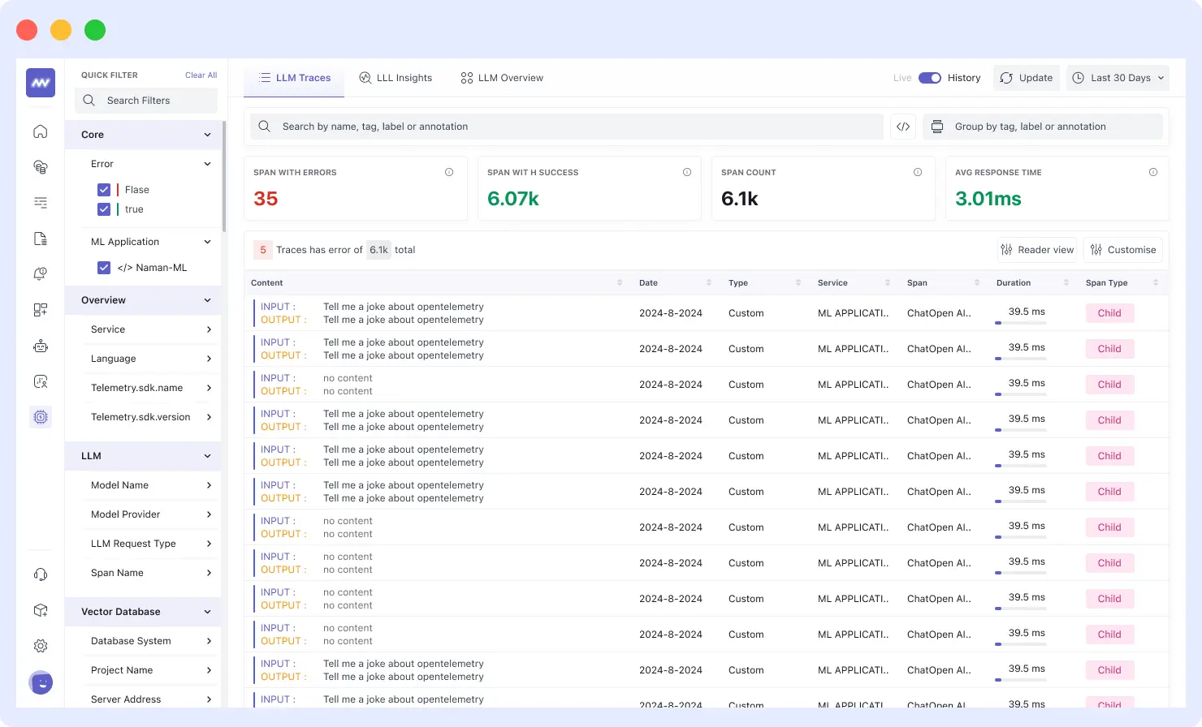The width and height of the screenshot is (1202, 727).
Task: Uncheck the Naman-ML application checkbox
Action: pos(104,268)
